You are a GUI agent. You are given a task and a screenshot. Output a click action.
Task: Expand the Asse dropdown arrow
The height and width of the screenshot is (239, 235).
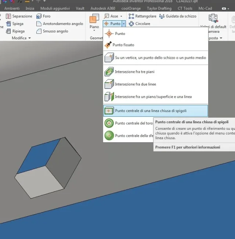pyautogui.click(x=121, y=16)
